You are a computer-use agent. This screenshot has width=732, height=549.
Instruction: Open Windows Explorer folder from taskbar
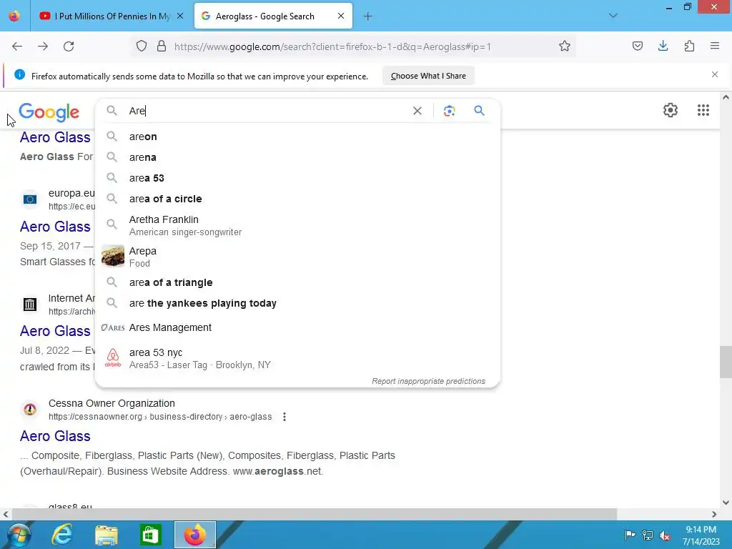[x=107, y=535]
